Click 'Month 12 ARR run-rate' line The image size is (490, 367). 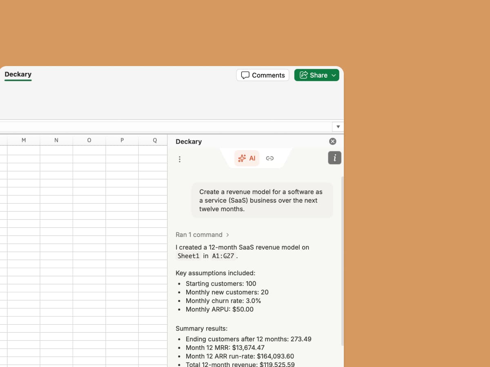240,356
